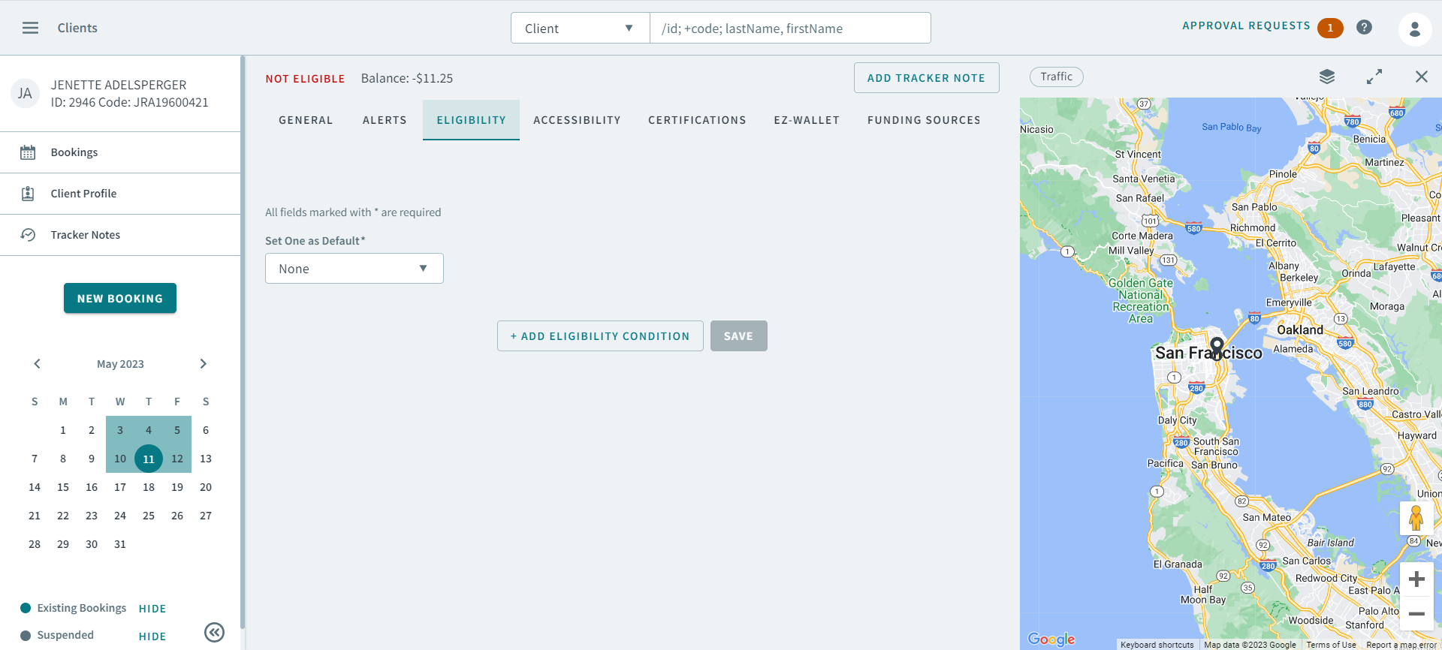This screenshot has width=1442, height=650.
Task: Click Add Eligibility Condition button
Action: 600,336
